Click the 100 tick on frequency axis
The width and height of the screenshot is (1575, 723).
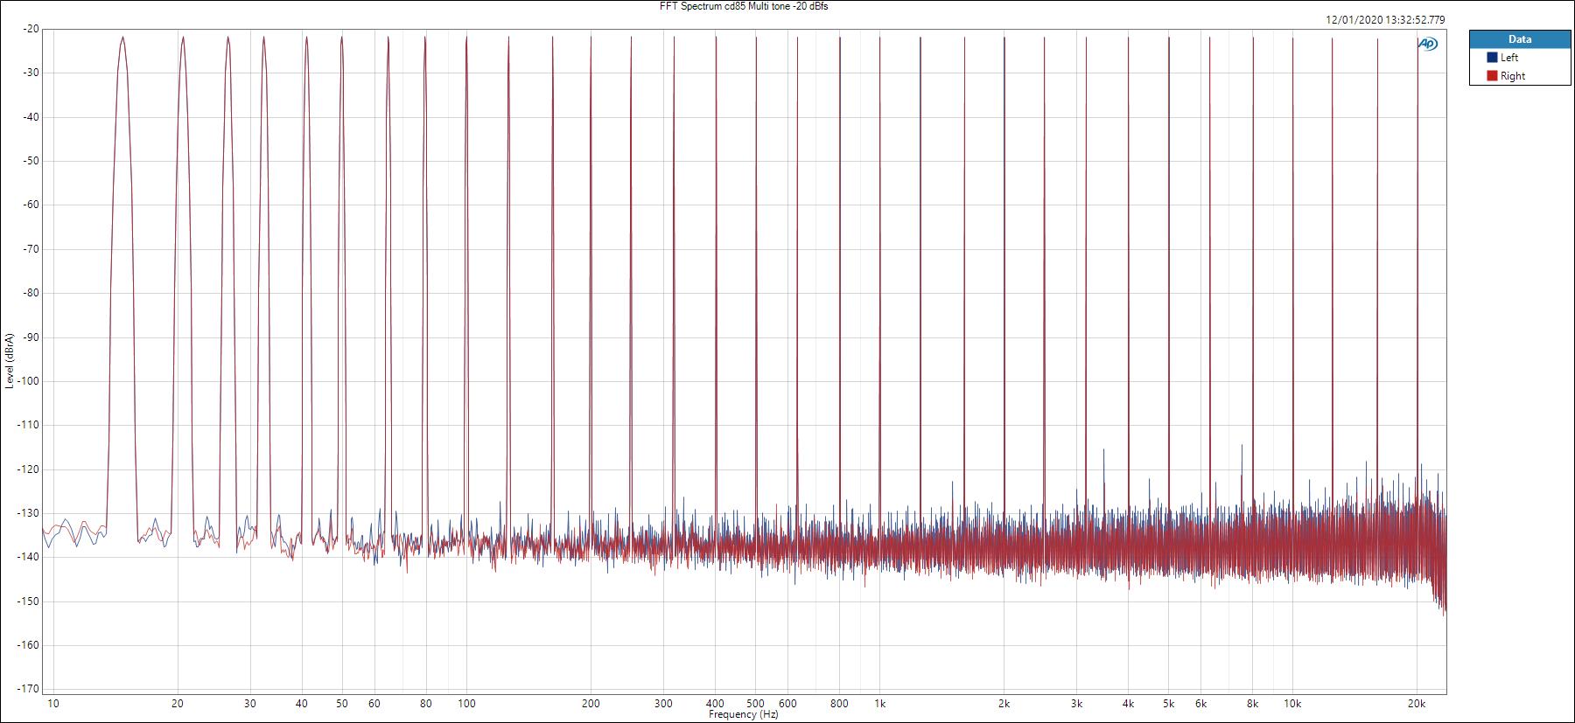coord(466,703)
